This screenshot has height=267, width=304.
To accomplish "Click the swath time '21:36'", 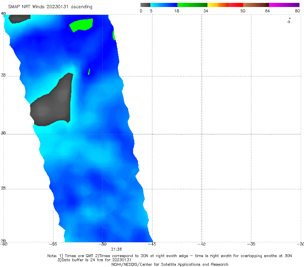I will [x=116, y=249].
